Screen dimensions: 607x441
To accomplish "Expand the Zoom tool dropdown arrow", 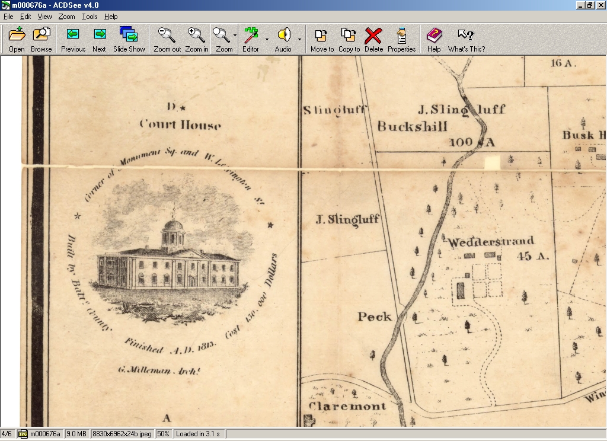I will pyautogui.click(x=235, y=36).
